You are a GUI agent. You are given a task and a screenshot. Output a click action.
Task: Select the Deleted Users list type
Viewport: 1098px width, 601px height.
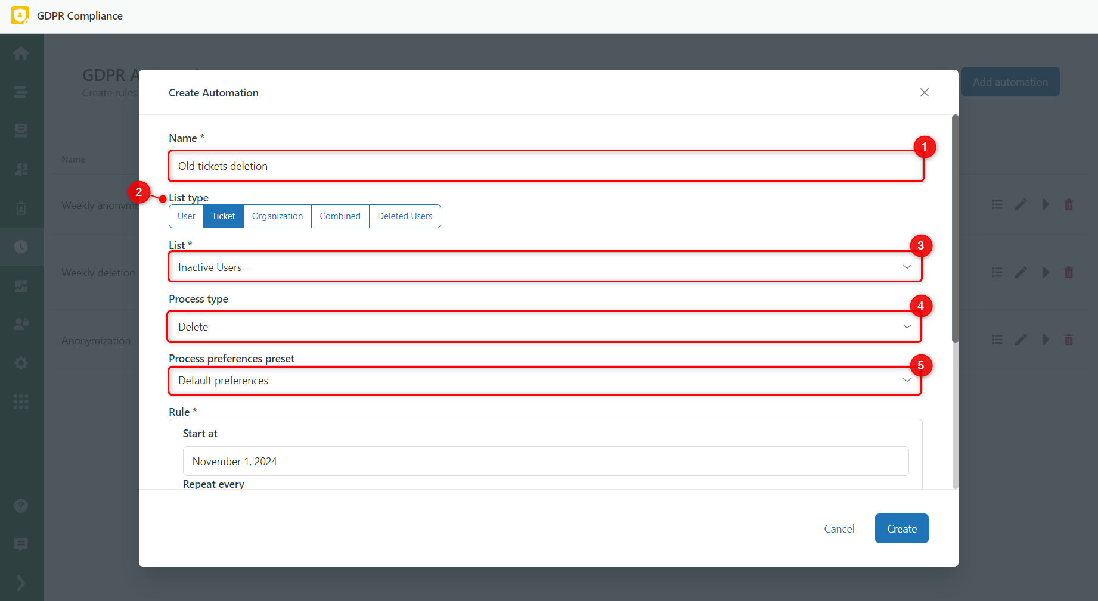click(405, 216)
